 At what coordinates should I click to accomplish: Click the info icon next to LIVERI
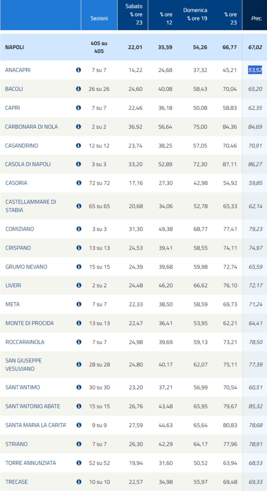coord(79,285)
